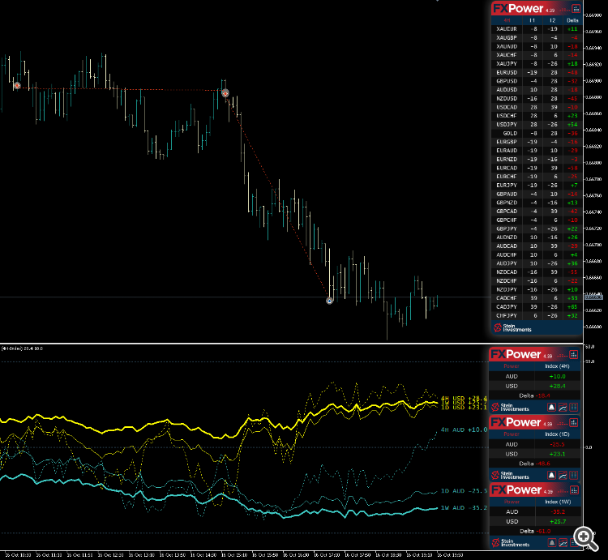Sort by the Delta column header
The image size is (608, 560).
[x=572, y=20]
